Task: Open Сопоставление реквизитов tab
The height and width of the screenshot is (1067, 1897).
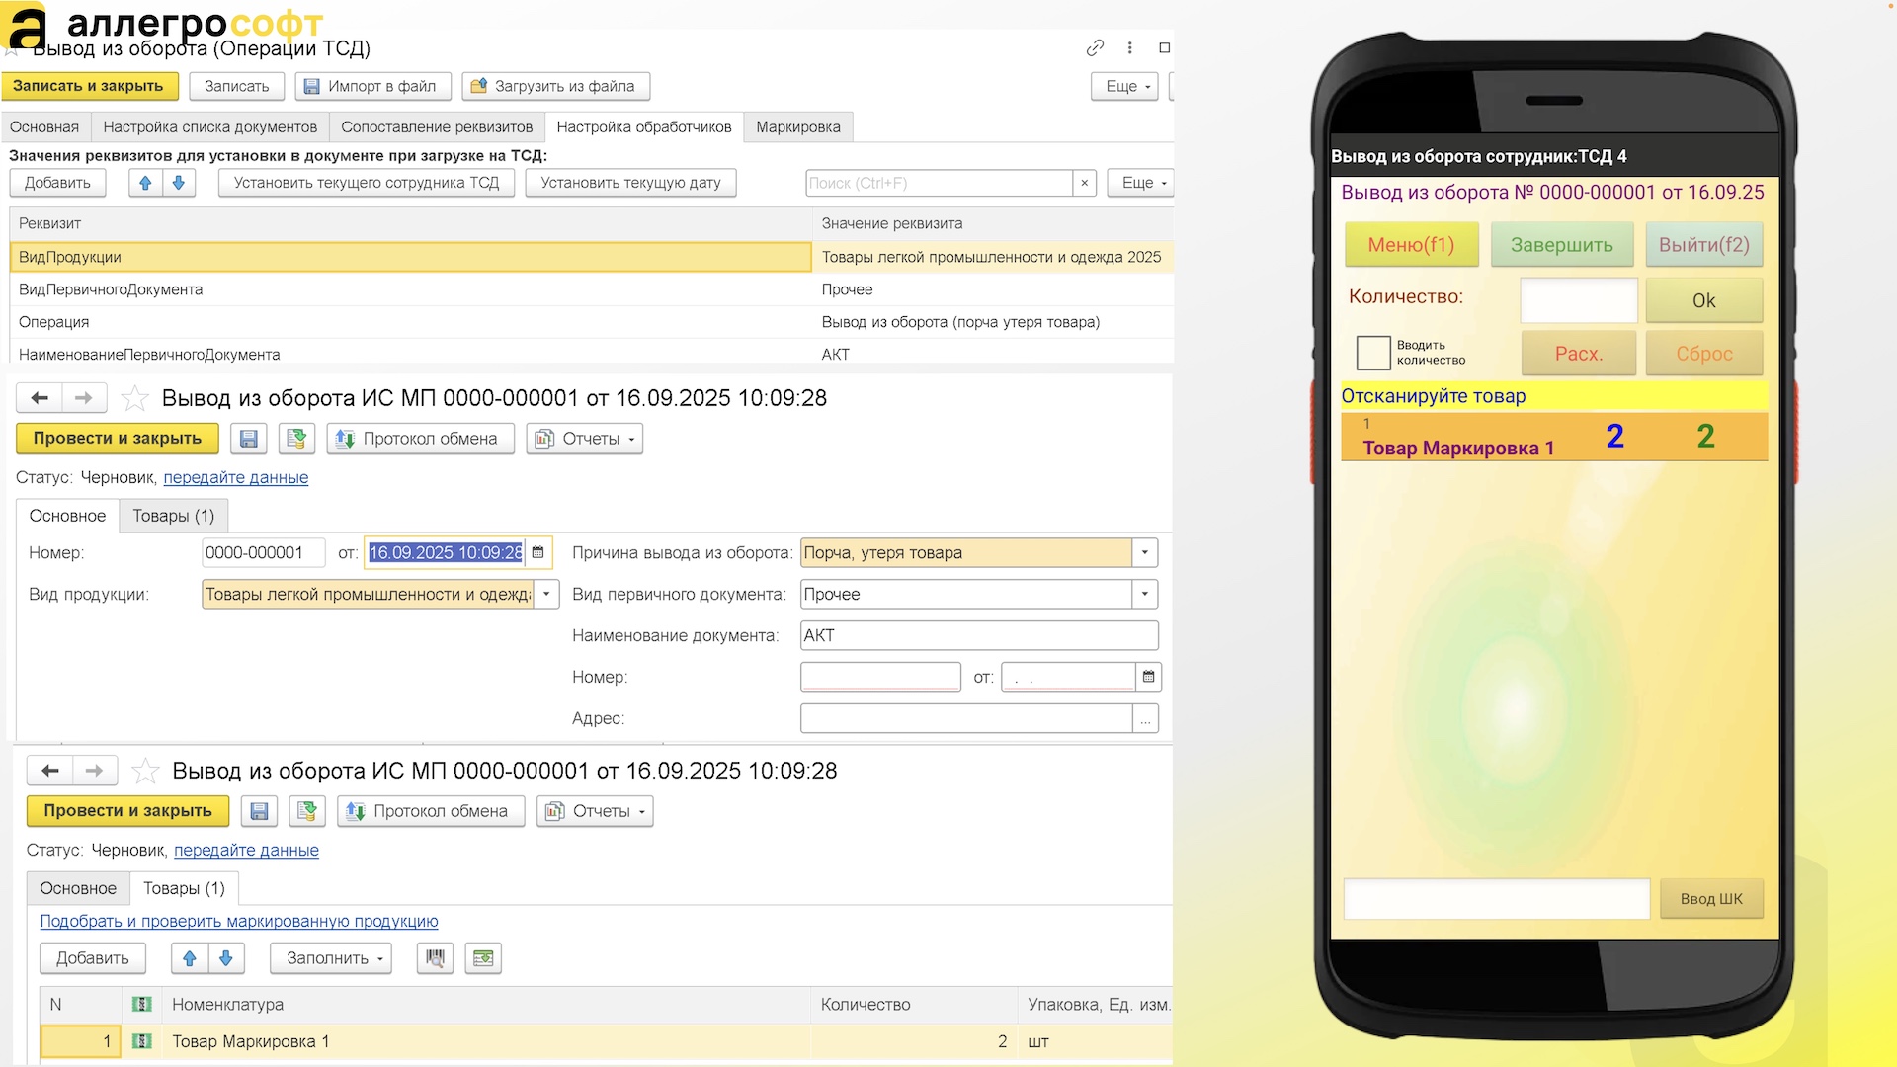Action: click(x=437, y=127)
